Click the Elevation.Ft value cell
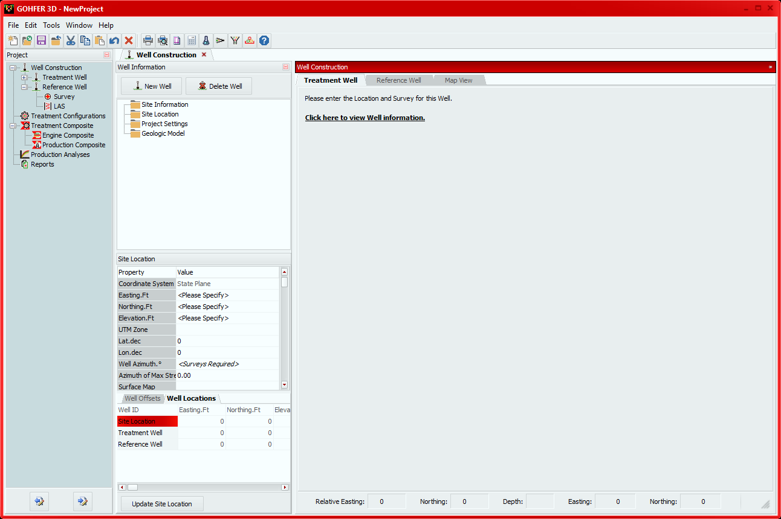The width and height of the screenshot is (781, 519). (x=228, y=318)
